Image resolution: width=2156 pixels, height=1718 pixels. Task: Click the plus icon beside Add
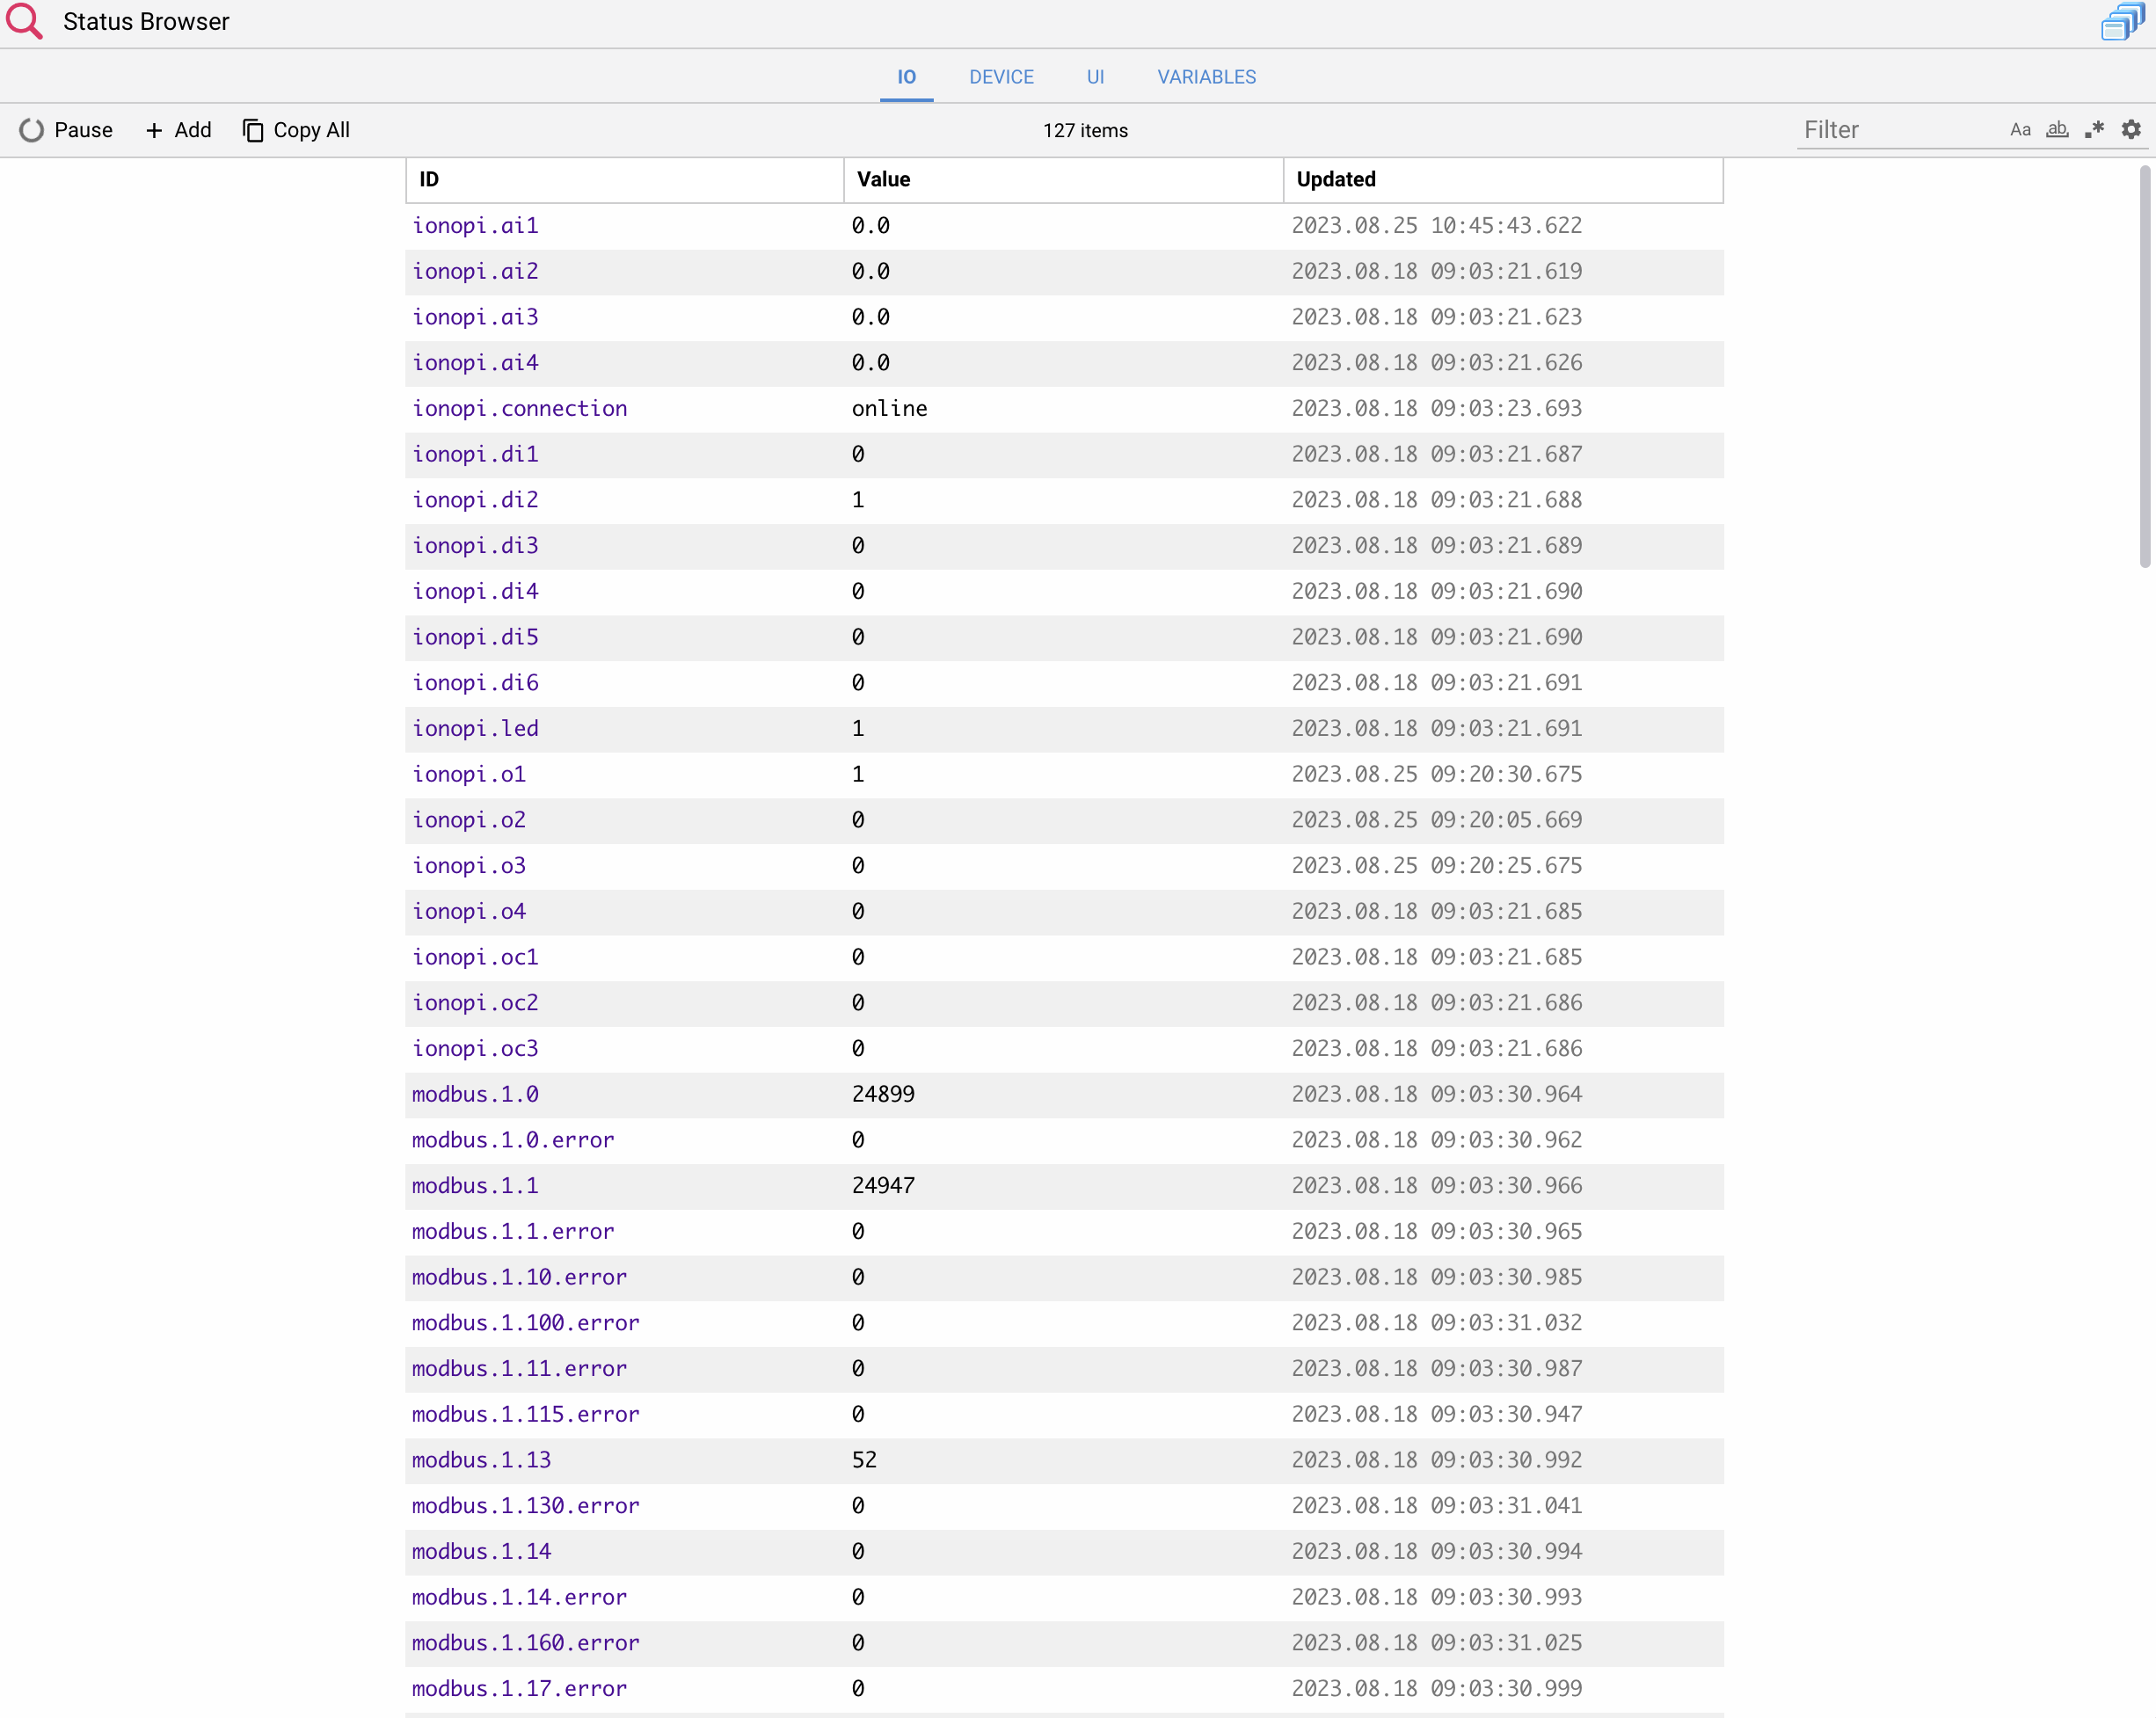point(154,131)
